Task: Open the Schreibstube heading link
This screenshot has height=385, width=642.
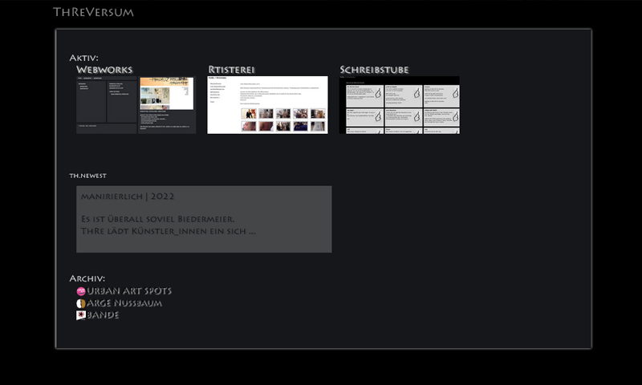Action: tap(374, 70)
